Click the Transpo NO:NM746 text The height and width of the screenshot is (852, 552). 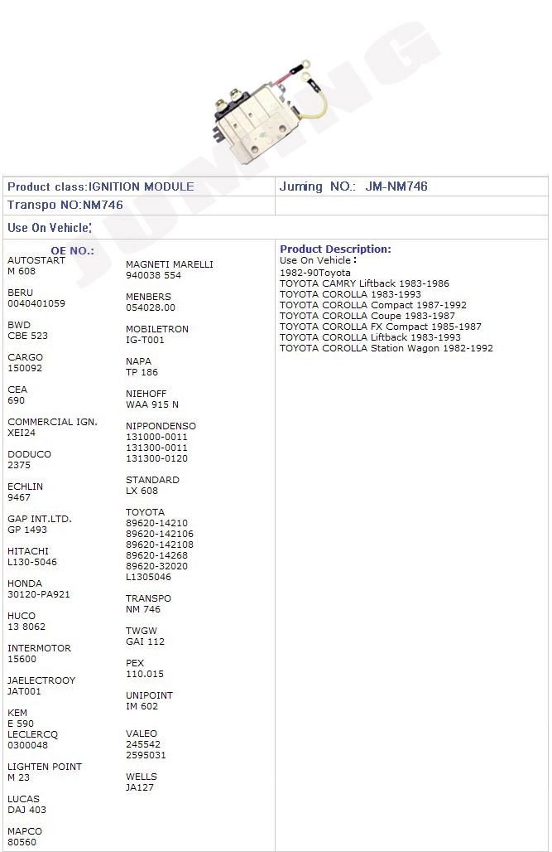65,205
